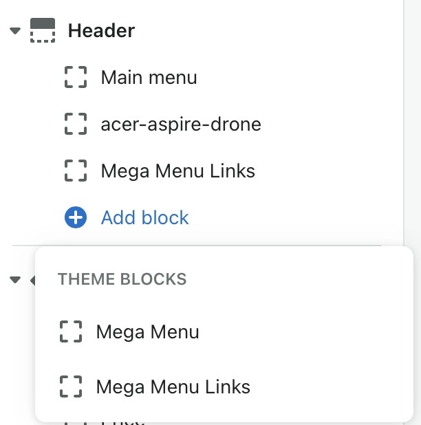
Task: Add Mega Menu Links from Theme Blocks
Action: 173,386
